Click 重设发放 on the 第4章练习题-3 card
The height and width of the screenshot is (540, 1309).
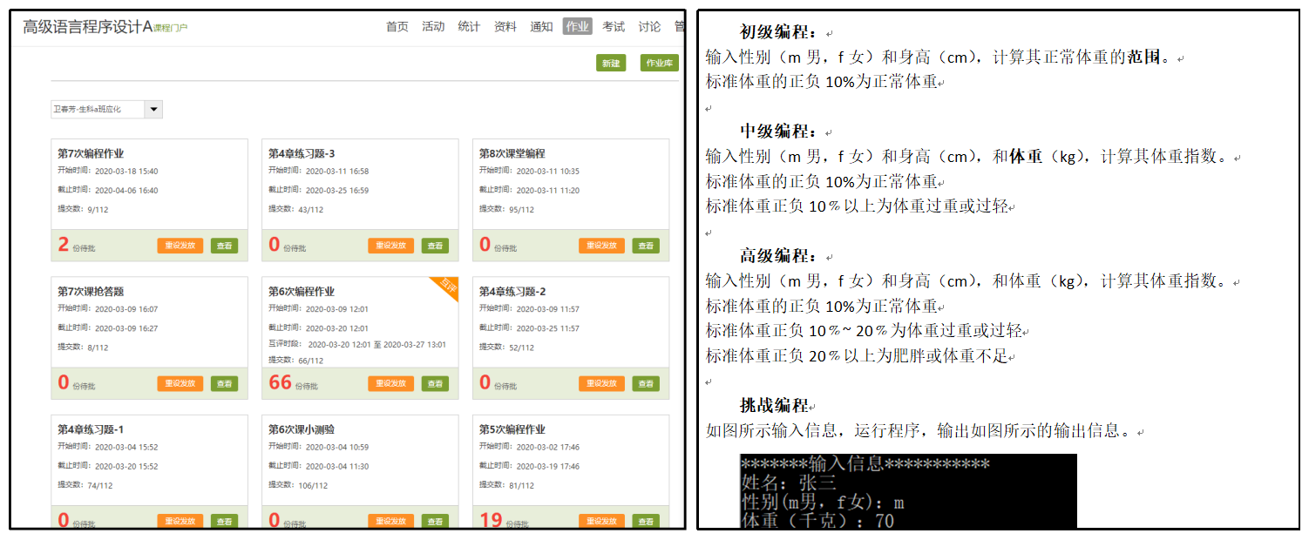(x=391, y=246)
